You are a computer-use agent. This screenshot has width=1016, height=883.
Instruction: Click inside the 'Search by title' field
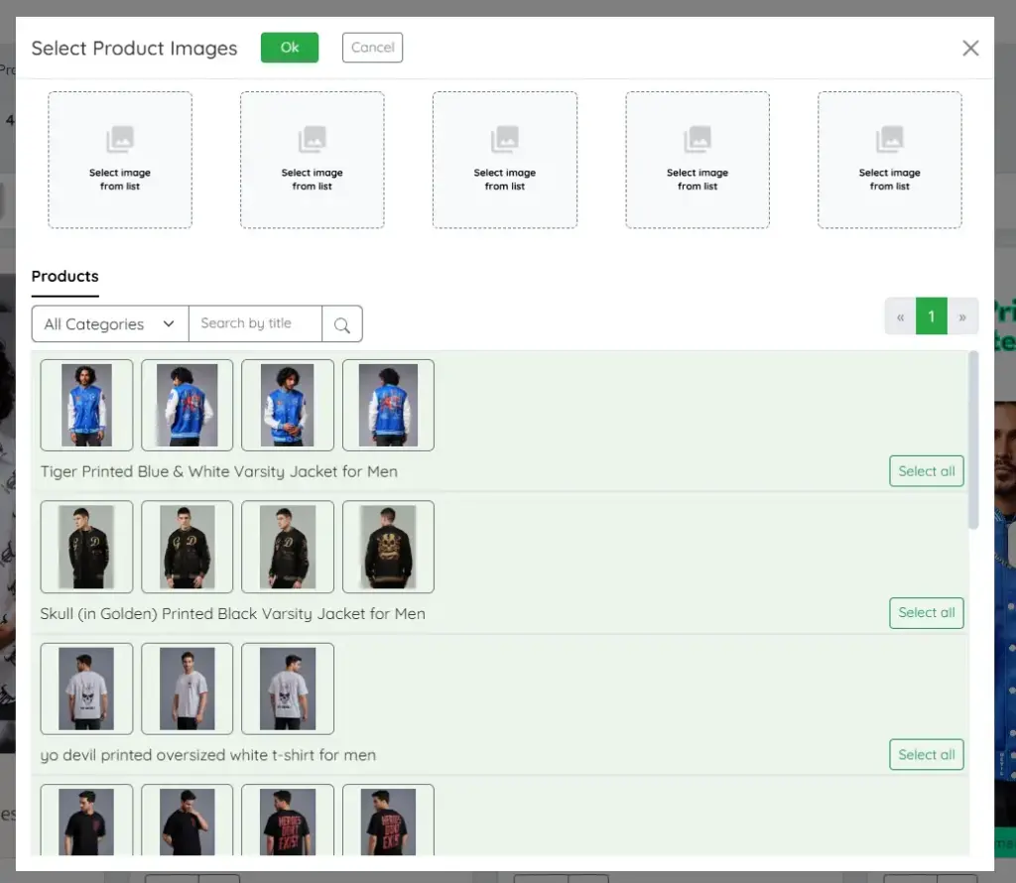pos(255,323)
